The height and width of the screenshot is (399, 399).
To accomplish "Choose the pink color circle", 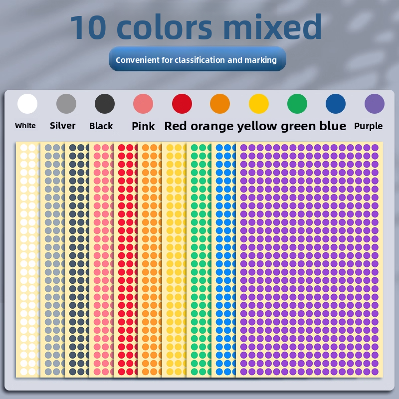I will (143, 104).
